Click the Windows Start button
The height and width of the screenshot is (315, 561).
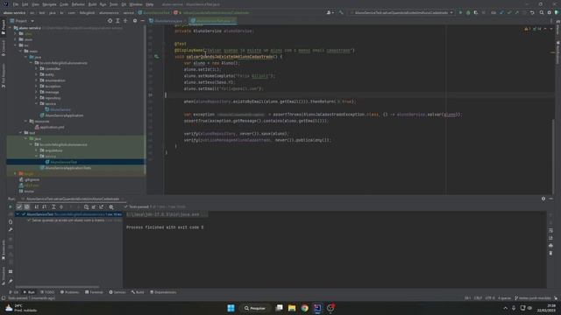[231, 308]
